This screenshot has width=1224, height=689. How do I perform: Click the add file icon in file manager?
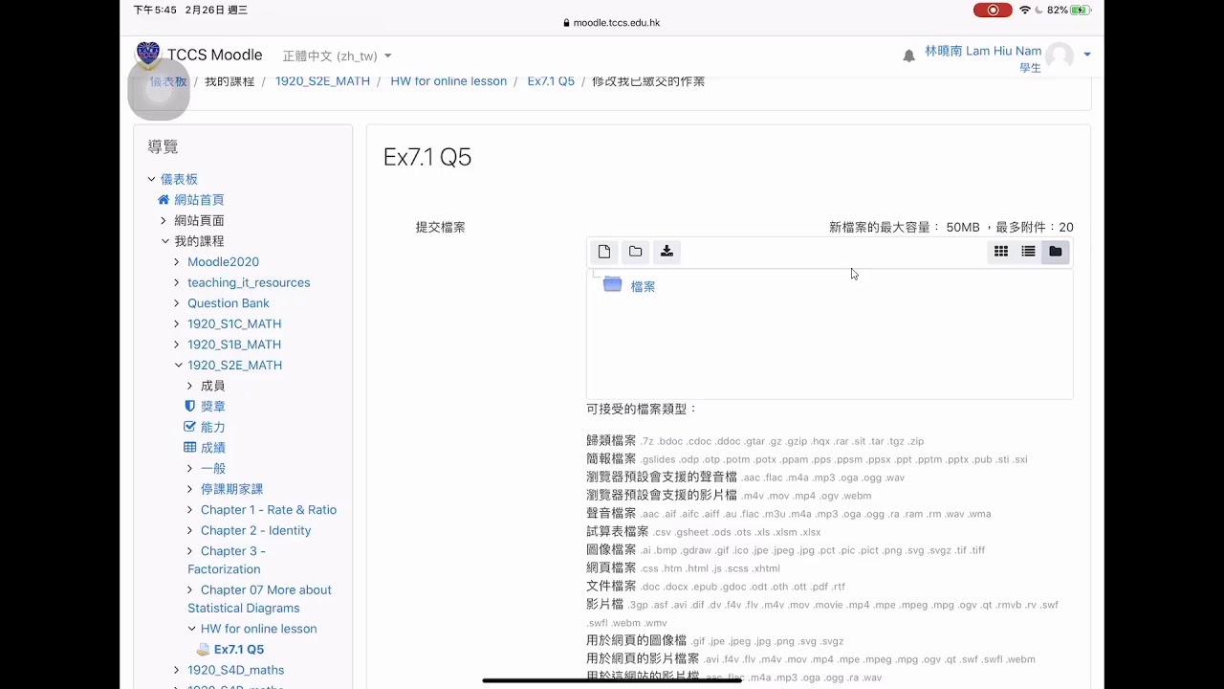coord(603,252)
